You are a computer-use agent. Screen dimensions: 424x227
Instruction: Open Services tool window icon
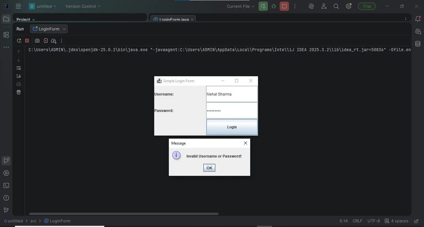pyautogui.click(x=6, y=173)
